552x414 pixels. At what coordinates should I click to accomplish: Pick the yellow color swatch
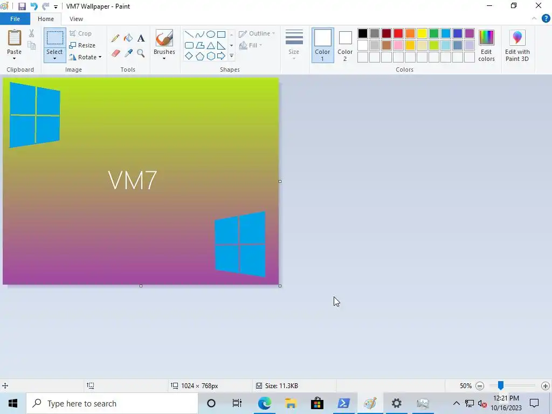[x=422, y=33]
